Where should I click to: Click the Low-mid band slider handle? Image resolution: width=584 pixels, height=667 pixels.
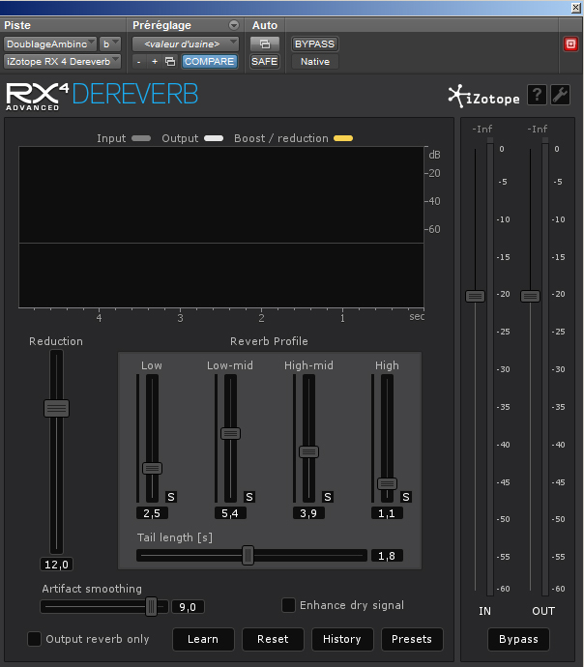pos(230,433)
